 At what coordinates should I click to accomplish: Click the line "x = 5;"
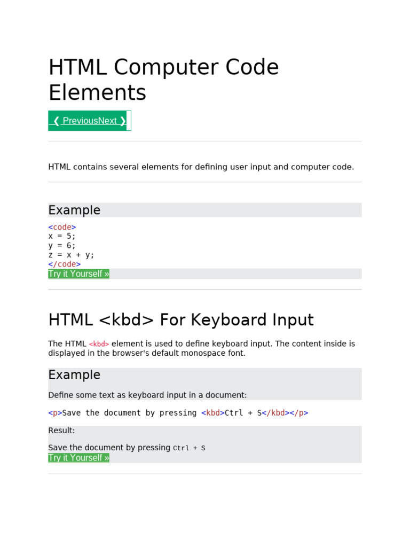pyautogui.click(x=62, y=236)
